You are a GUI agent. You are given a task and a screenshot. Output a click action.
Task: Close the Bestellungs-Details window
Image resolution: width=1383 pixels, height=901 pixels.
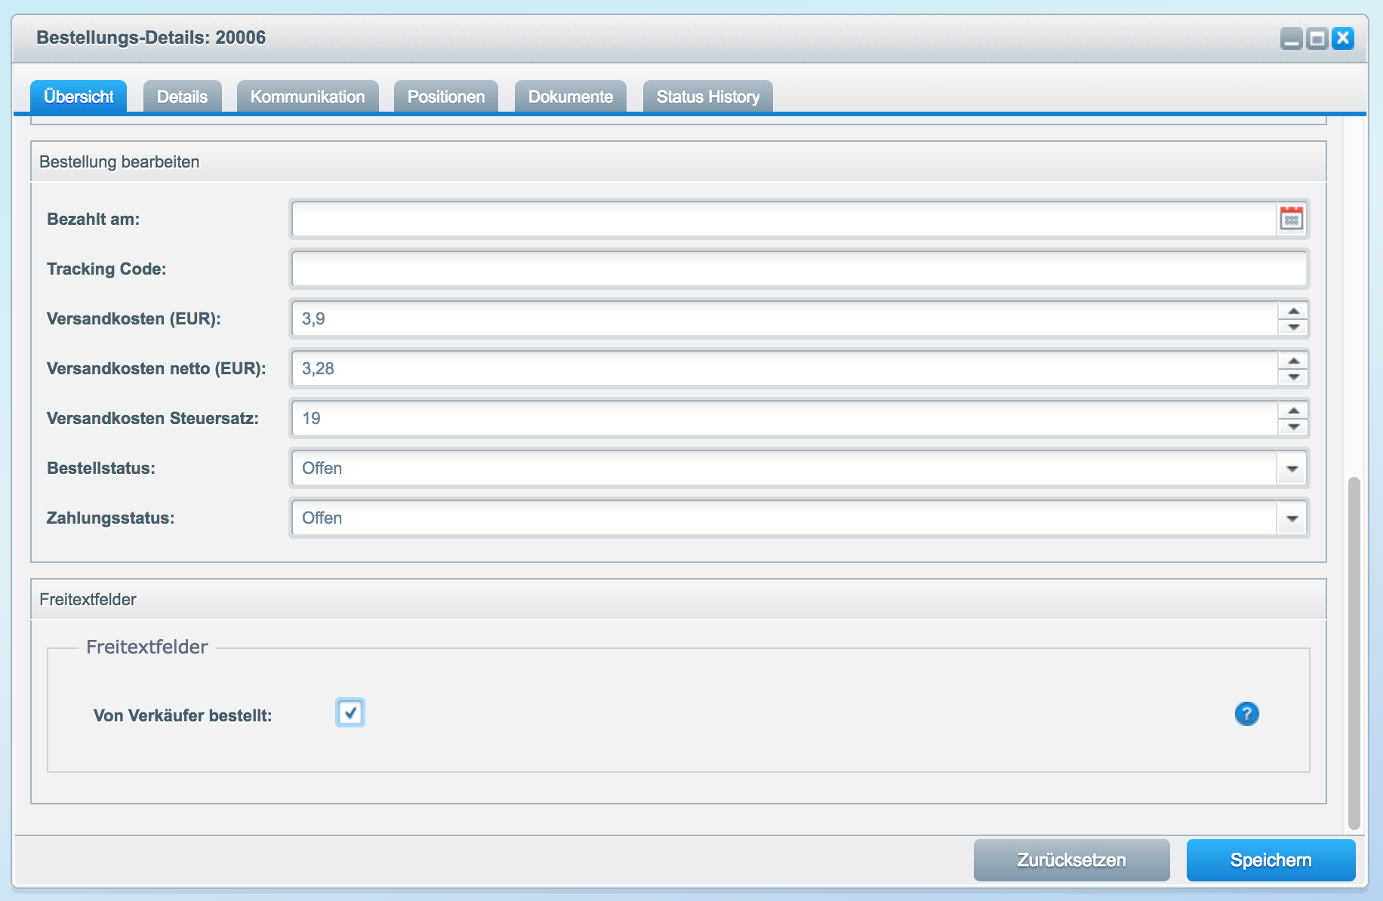(1343, 38)
